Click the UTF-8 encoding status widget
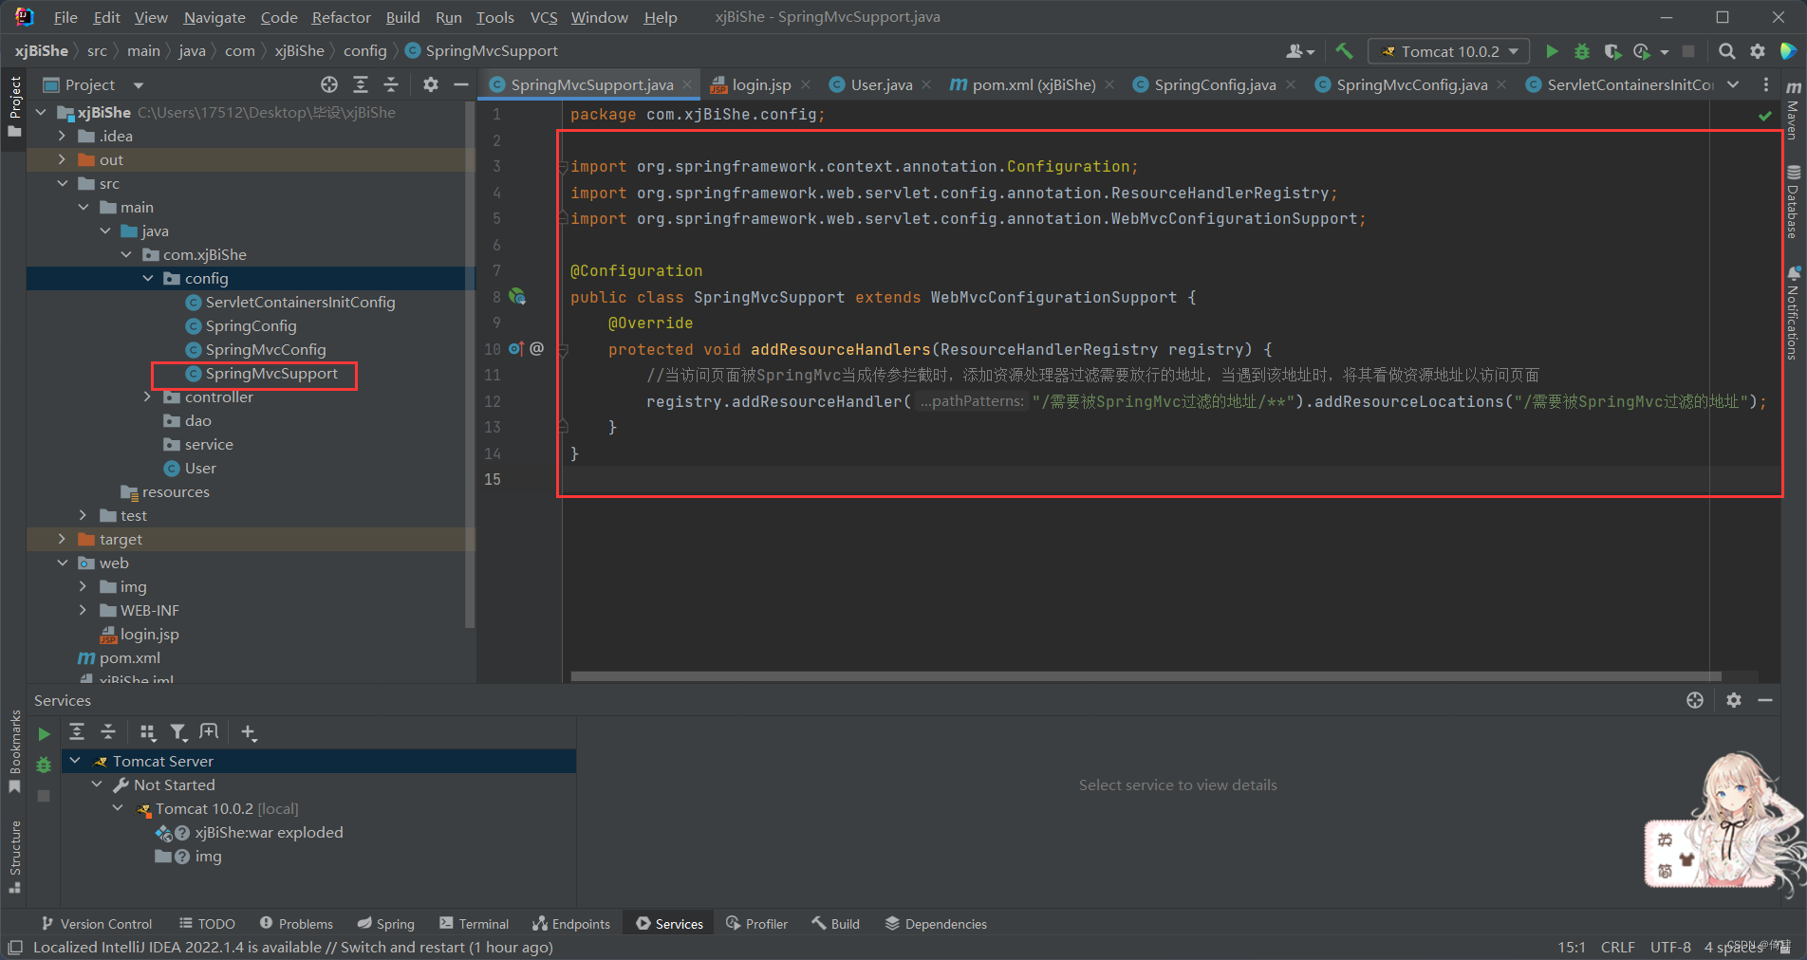Viewport: 1807px width, 960px height. point(1670,947)
